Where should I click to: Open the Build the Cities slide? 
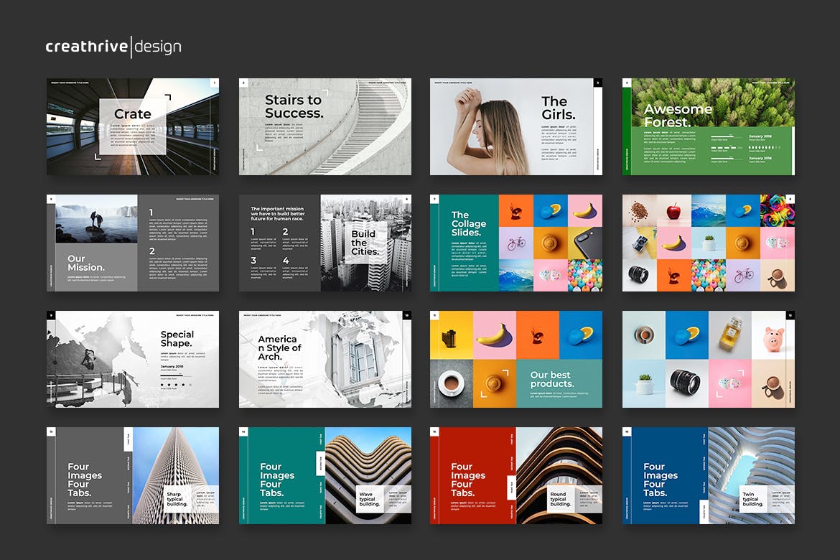325,243
